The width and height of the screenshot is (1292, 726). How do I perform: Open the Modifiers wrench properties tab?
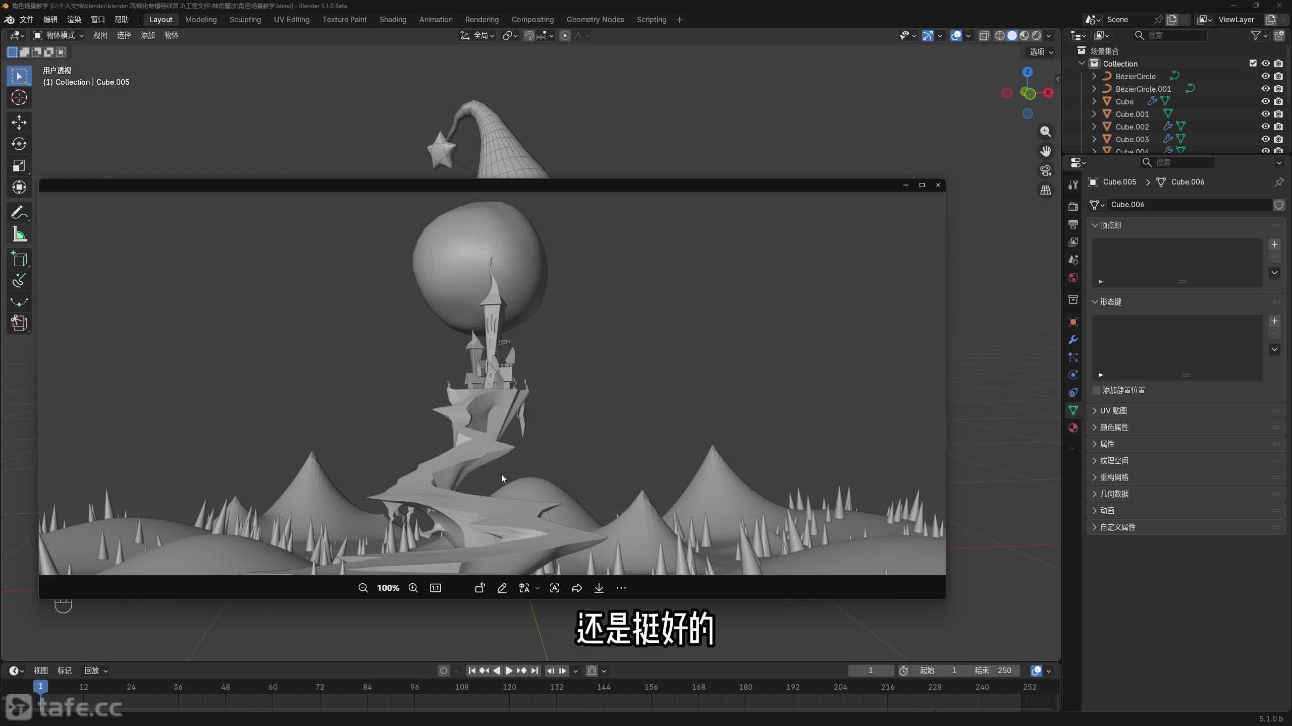pyautogui.click(x=1073, y=340)
